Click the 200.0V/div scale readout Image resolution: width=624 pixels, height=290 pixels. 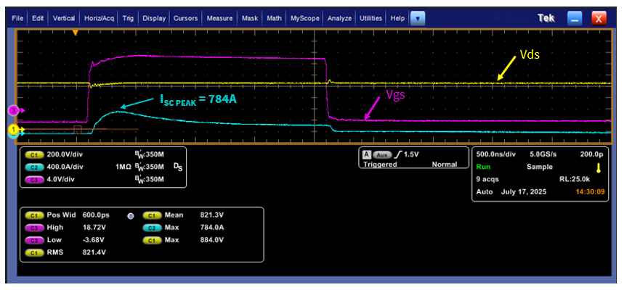tap(65, 154)
